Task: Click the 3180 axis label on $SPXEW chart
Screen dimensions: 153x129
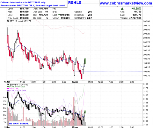Action: coord(146,84)
